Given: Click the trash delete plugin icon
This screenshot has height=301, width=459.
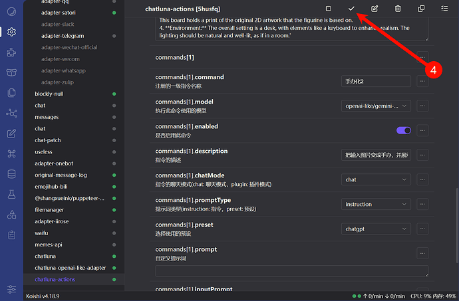Looking at the screenshot, I should coord(398,9).
